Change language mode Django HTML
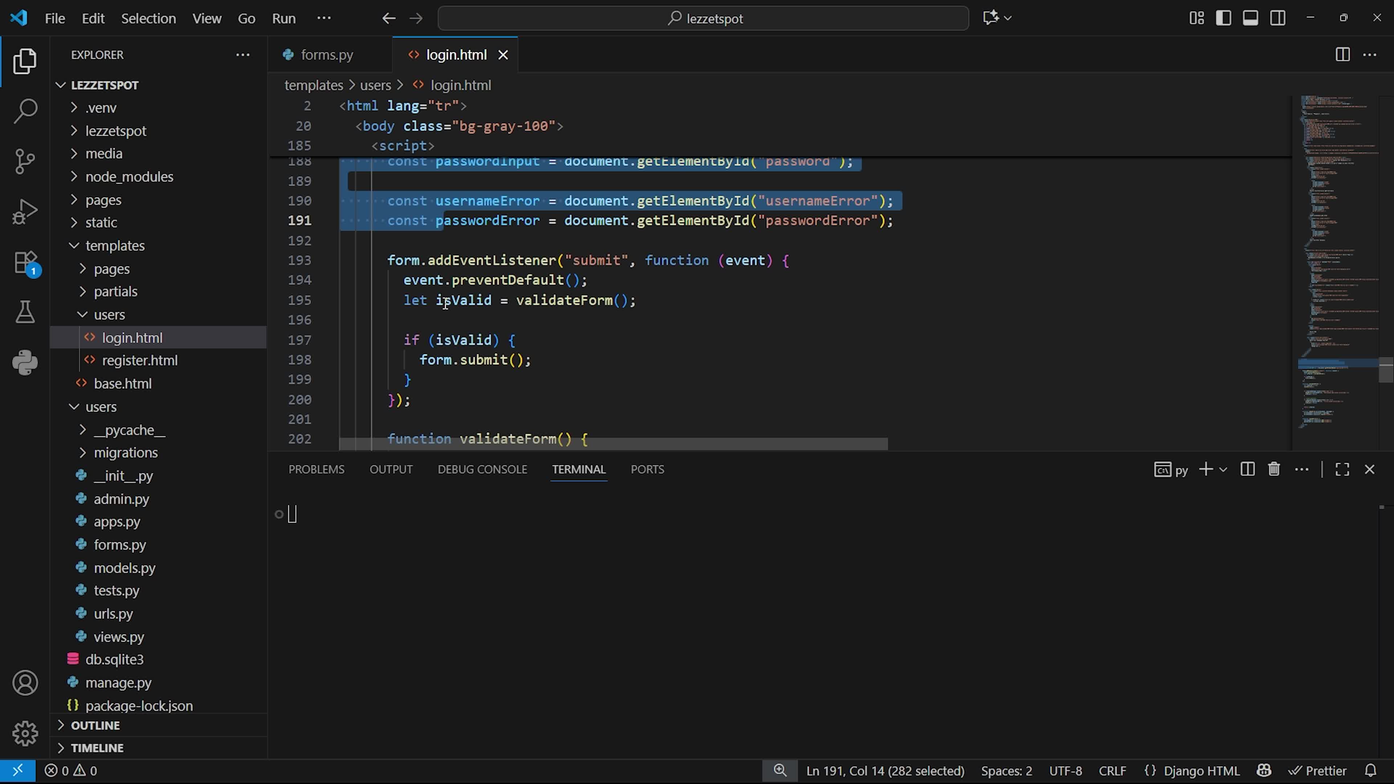The width and height of the screenshot is (1394, 784). tap(1201, 771)
